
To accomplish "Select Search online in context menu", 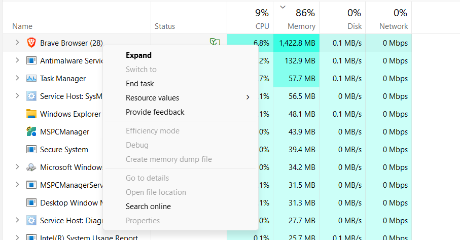I will [x=148, y=207].
